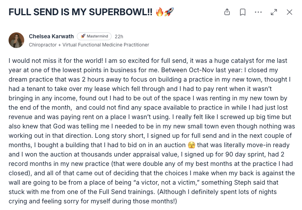Bookmark this post
The width and height of the screenshot is (302, 210).
point(243,12)
